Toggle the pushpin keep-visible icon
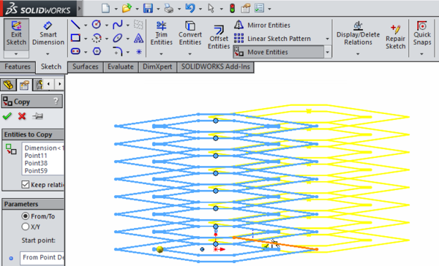 (37, 116)
